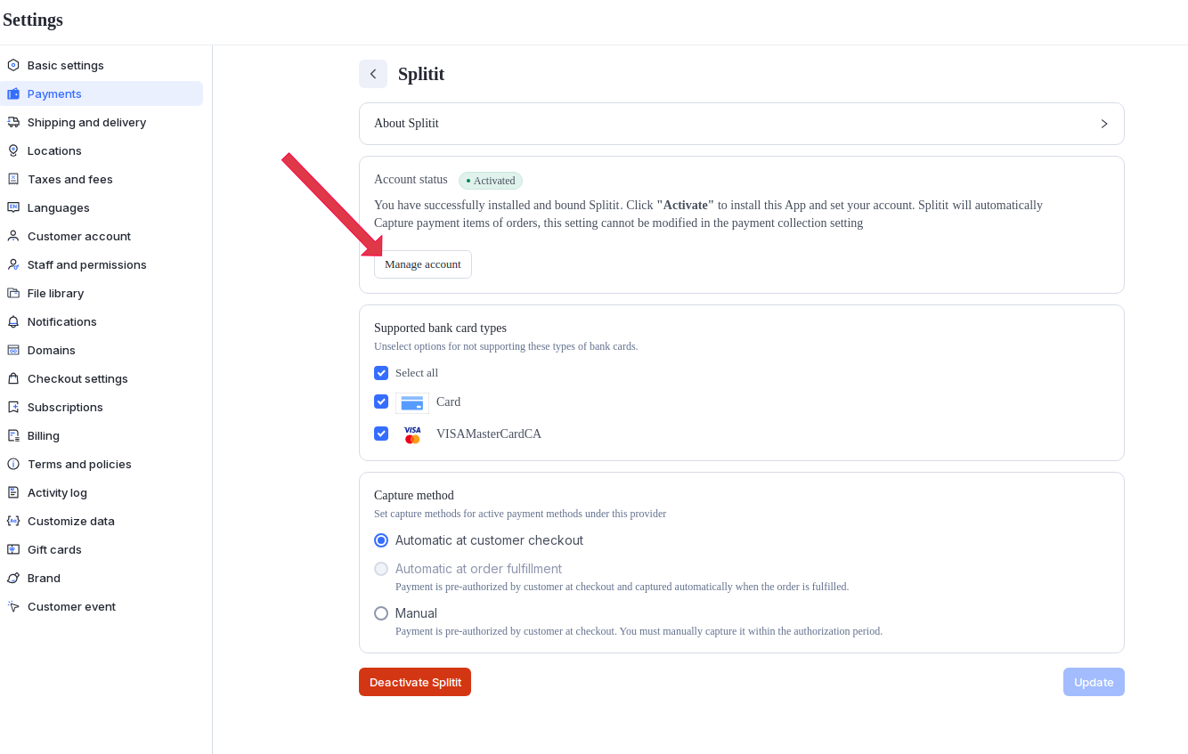Navigate to Checkout settings label
The height and width of the screenshot is (754, 1188).
click(77, 378)
